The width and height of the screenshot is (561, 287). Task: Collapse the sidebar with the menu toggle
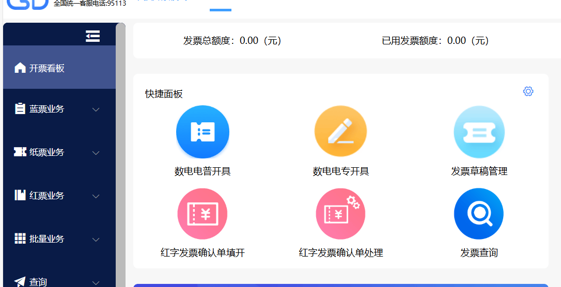pos(93,36)
